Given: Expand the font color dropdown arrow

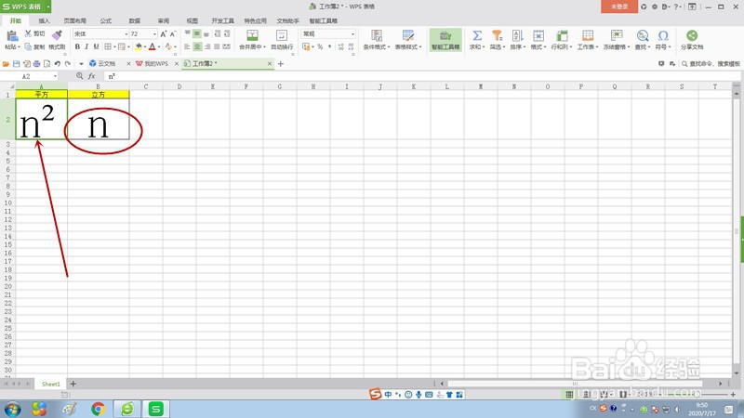Looking at the screenshot, I should tap(159, 47).
